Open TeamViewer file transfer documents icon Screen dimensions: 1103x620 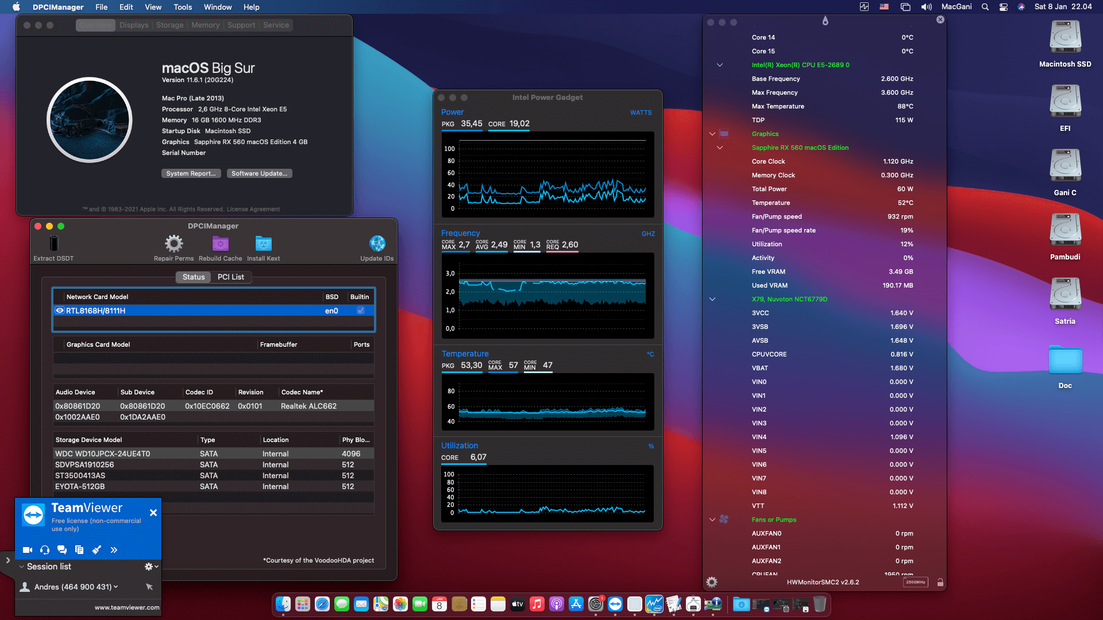click(79, 550)
